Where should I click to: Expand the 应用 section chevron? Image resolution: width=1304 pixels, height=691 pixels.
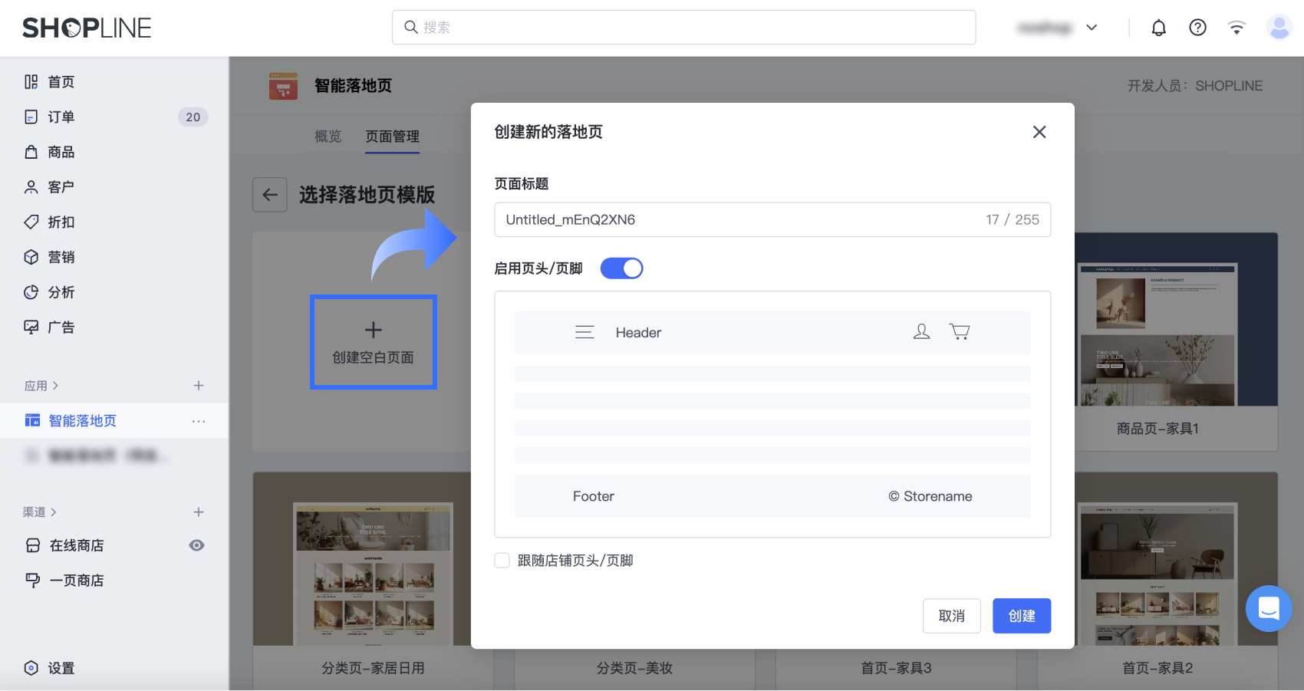pyautogui.click(x=55, y=386)
